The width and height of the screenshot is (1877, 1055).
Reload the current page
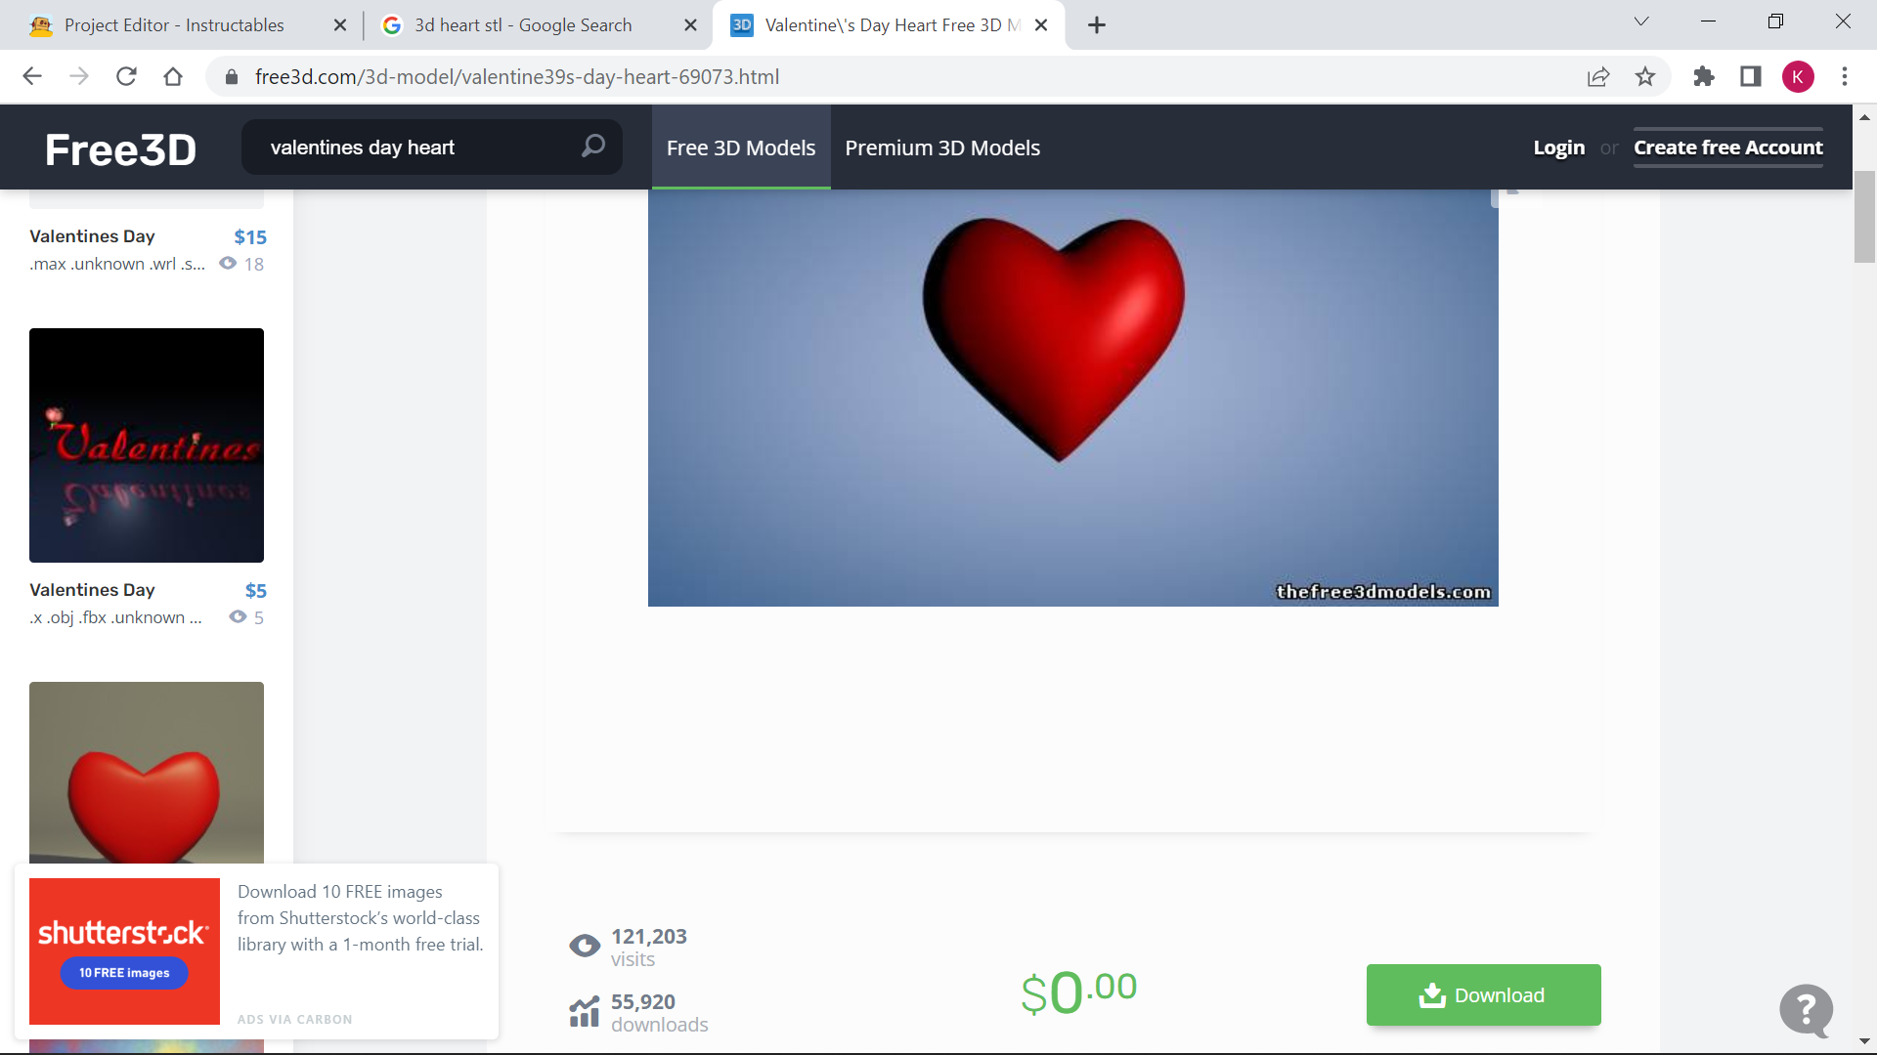tap(126, 76)
